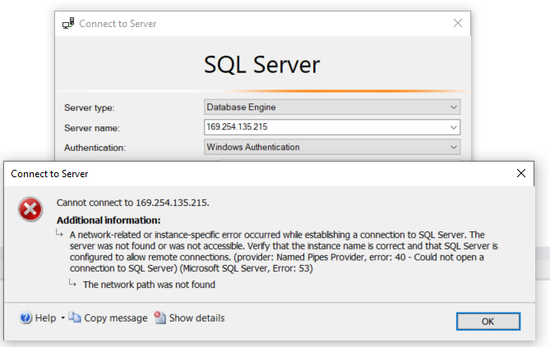The width and height of the screenshot is (550, 347).
Task: Click the 'Server type:' label
Action: tap(90, 107)
